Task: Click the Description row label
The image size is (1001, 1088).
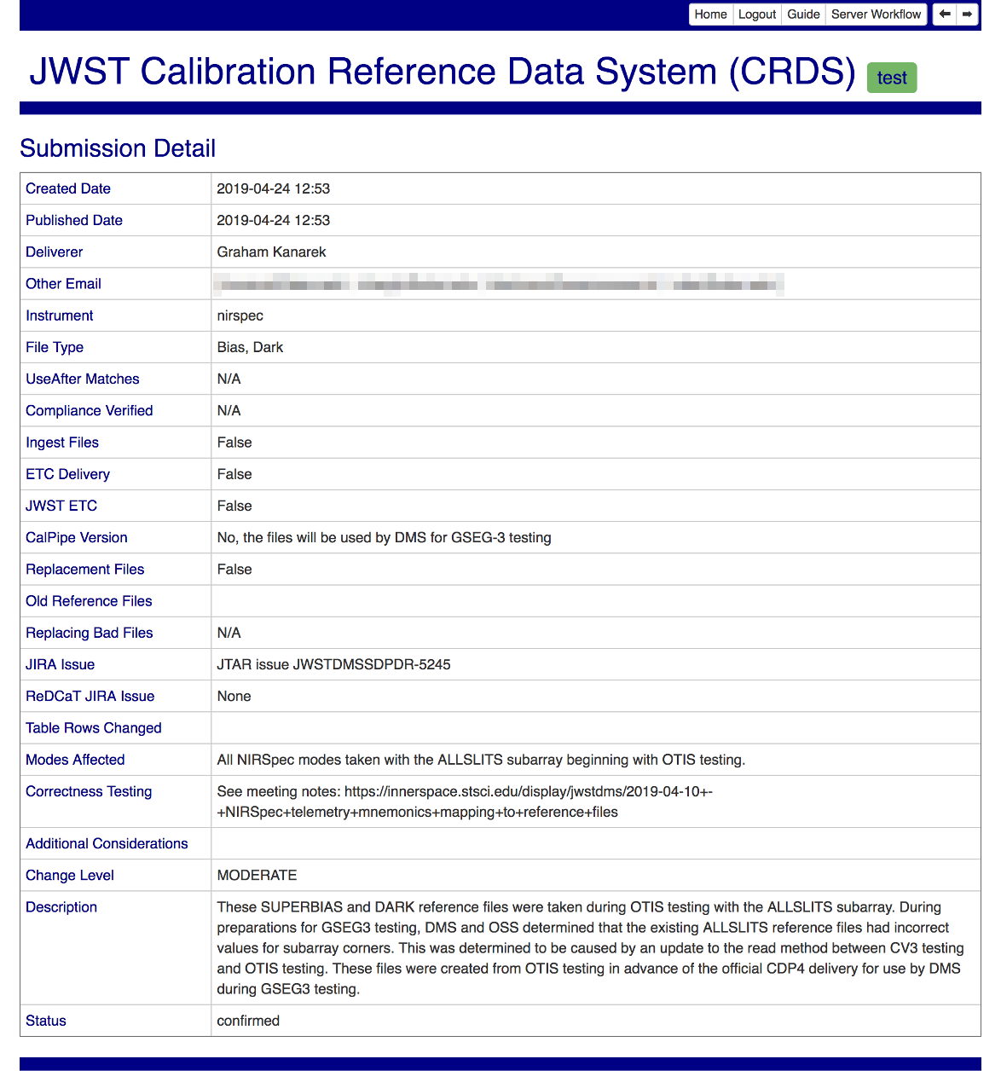Action: 61,907
